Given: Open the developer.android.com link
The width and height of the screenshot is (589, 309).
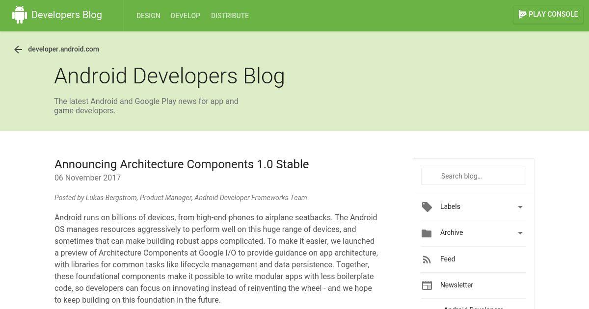Looking at the screenshot, I should [63, 49].
